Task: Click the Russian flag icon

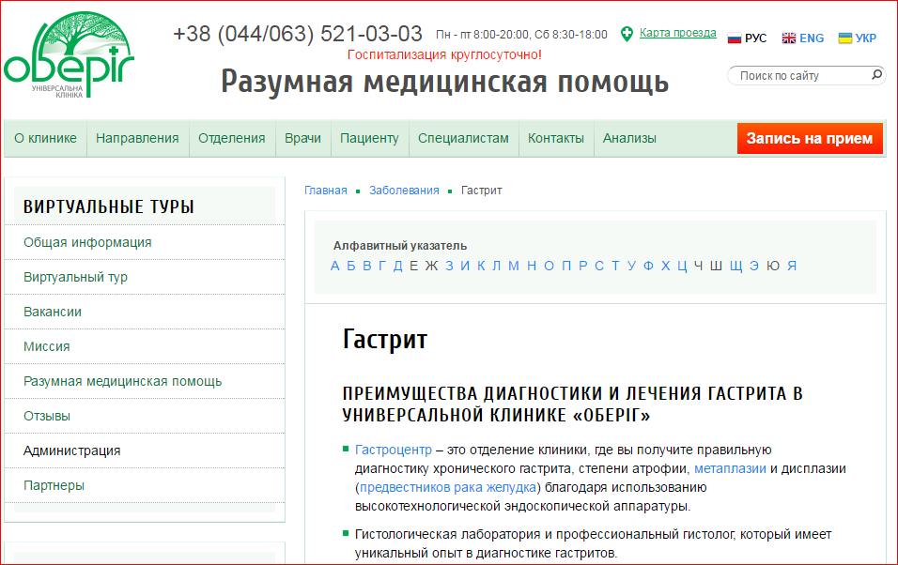Action: 735,38
